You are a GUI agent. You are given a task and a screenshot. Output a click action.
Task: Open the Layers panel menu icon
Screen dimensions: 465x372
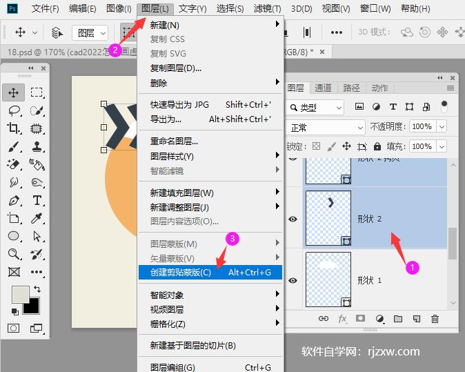click(x=451, y=88)
